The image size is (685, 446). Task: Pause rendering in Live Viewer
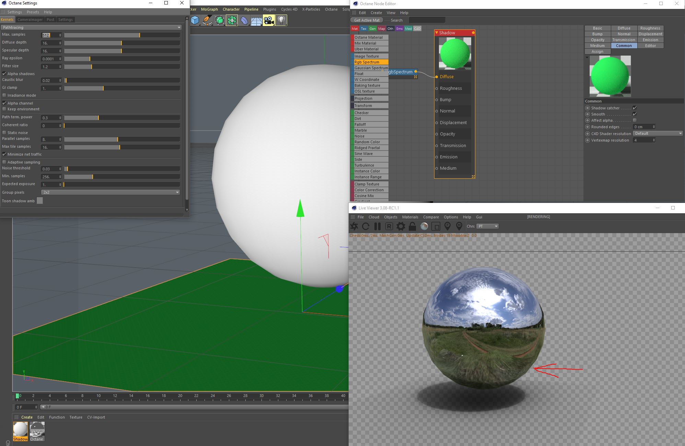pos(378,226)
